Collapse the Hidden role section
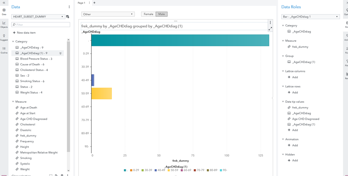348x176 pixels. (x=283, y=154)
